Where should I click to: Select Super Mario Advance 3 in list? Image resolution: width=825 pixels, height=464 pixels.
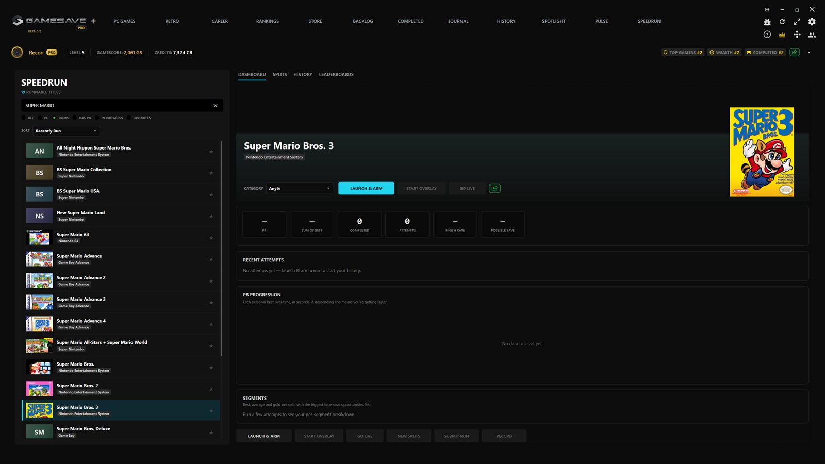(x=121, y=303)
